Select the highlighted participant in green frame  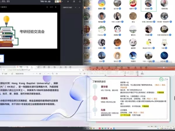[x=148, y=4]
